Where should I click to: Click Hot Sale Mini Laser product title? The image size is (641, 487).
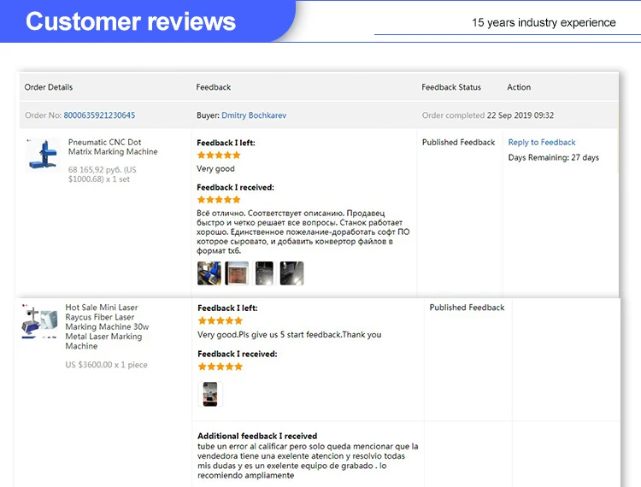click(x=107, y=326)
